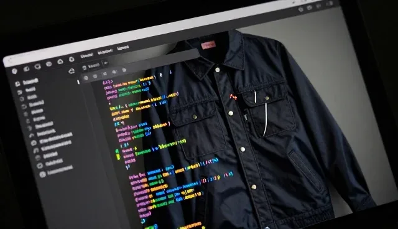Open the first menu label in the top bar
The width and height of the screenshot is (398, 229).
(x=87, y=55)
